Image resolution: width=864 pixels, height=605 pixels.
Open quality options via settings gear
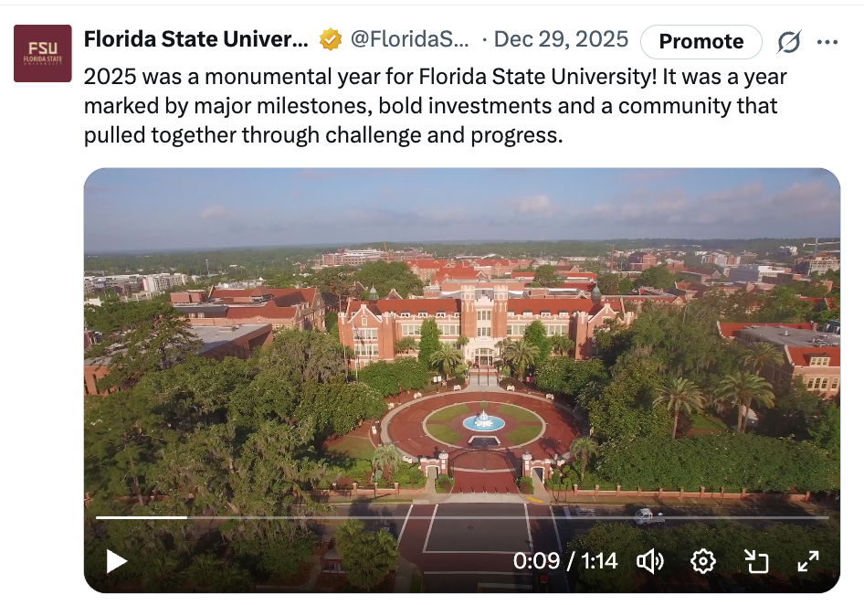coord(703,563)
